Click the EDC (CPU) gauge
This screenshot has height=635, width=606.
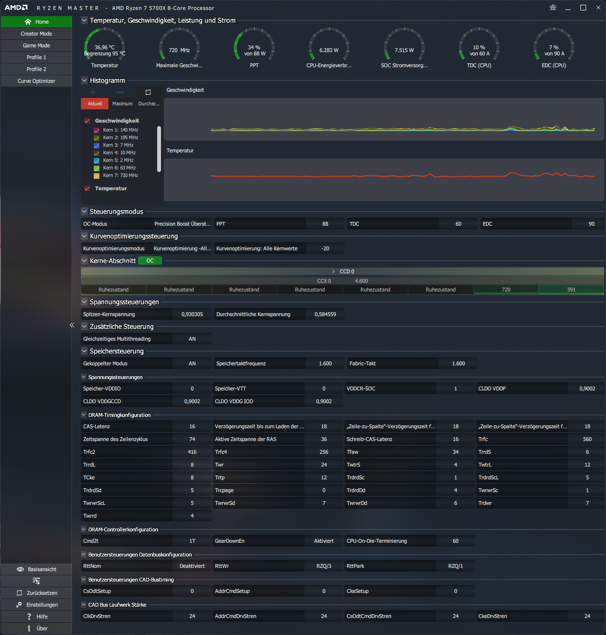[x=554, y=48]
